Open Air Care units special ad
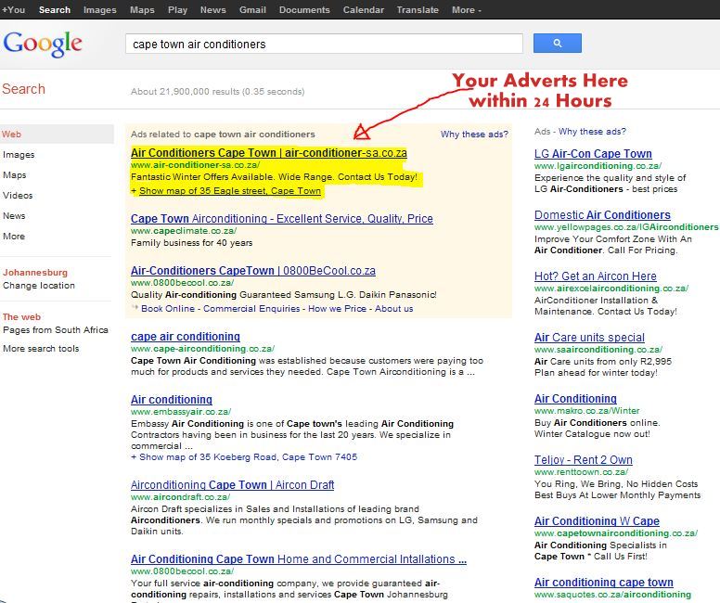720x603 pixels. pos(589,337)
